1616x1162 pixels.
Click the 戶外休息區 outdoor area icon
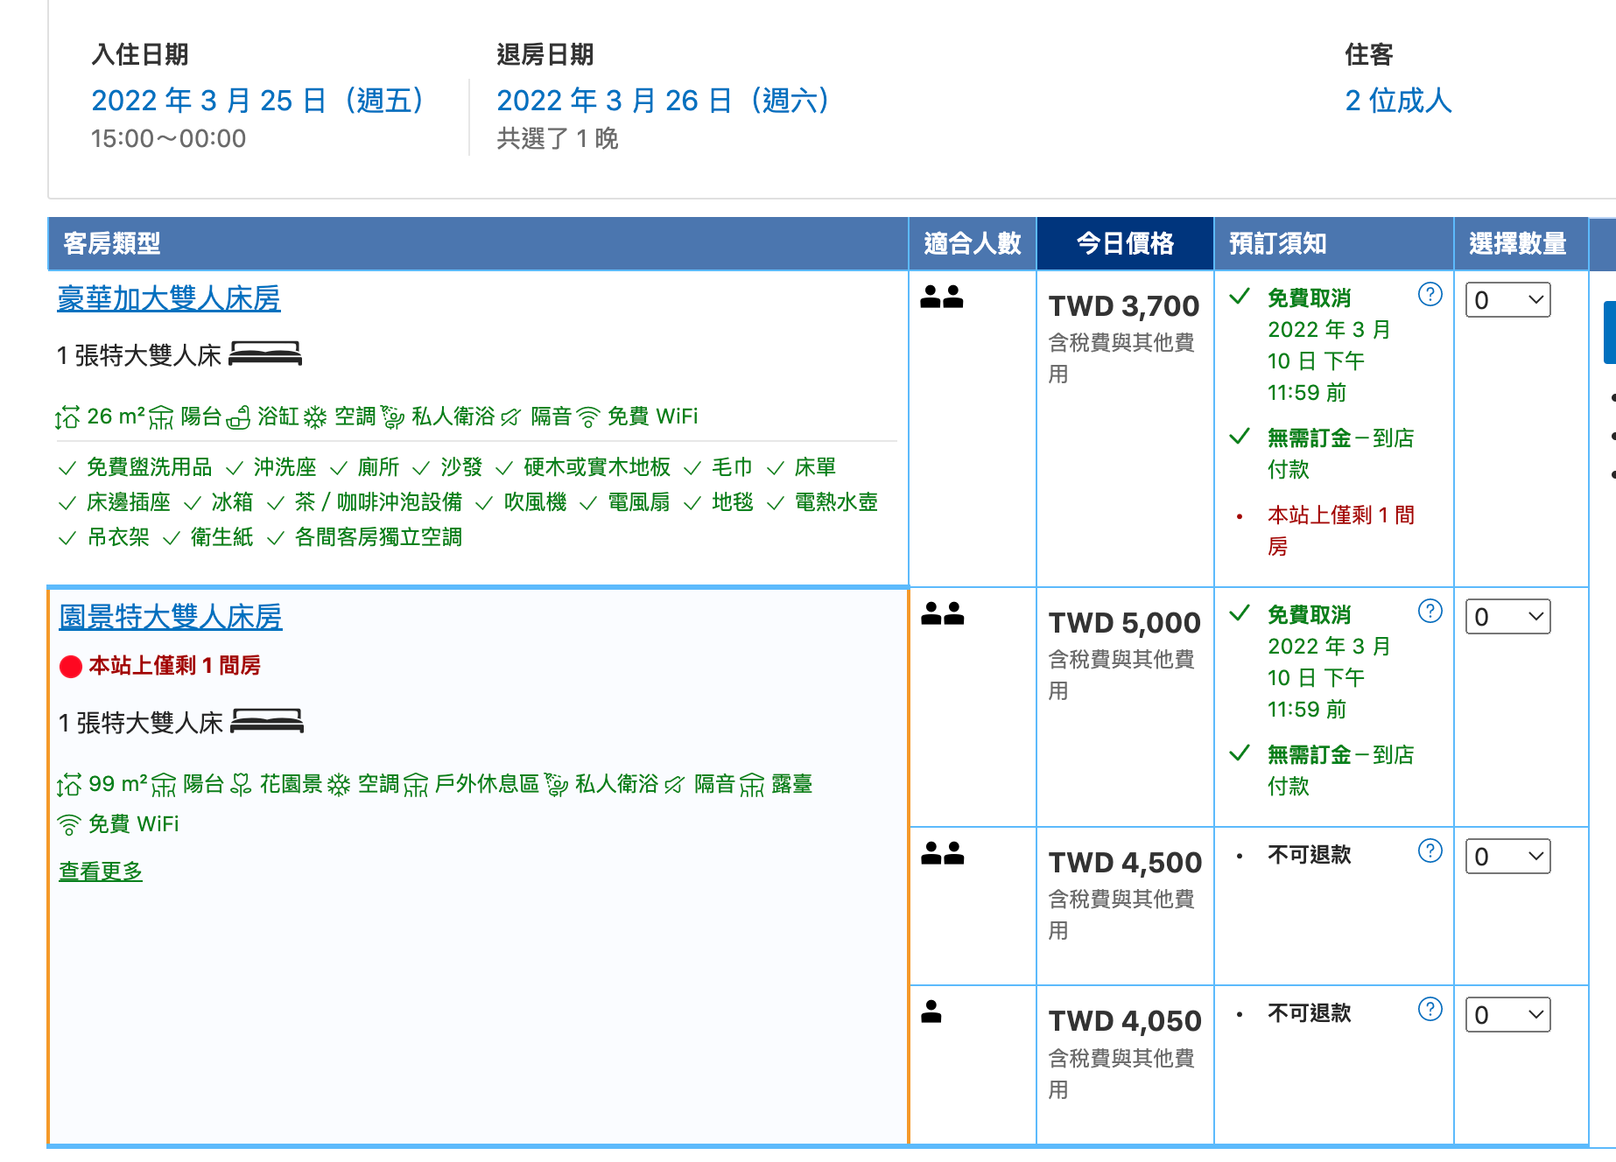click(x=416, y=786)
